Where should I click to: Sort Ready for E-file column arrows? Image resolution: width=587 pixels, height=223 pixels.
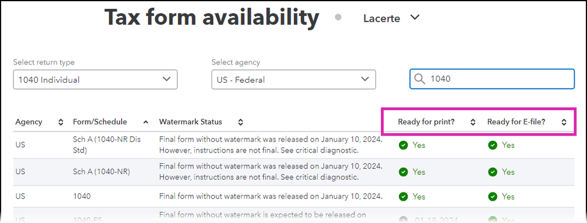click(x=563, y=122)
